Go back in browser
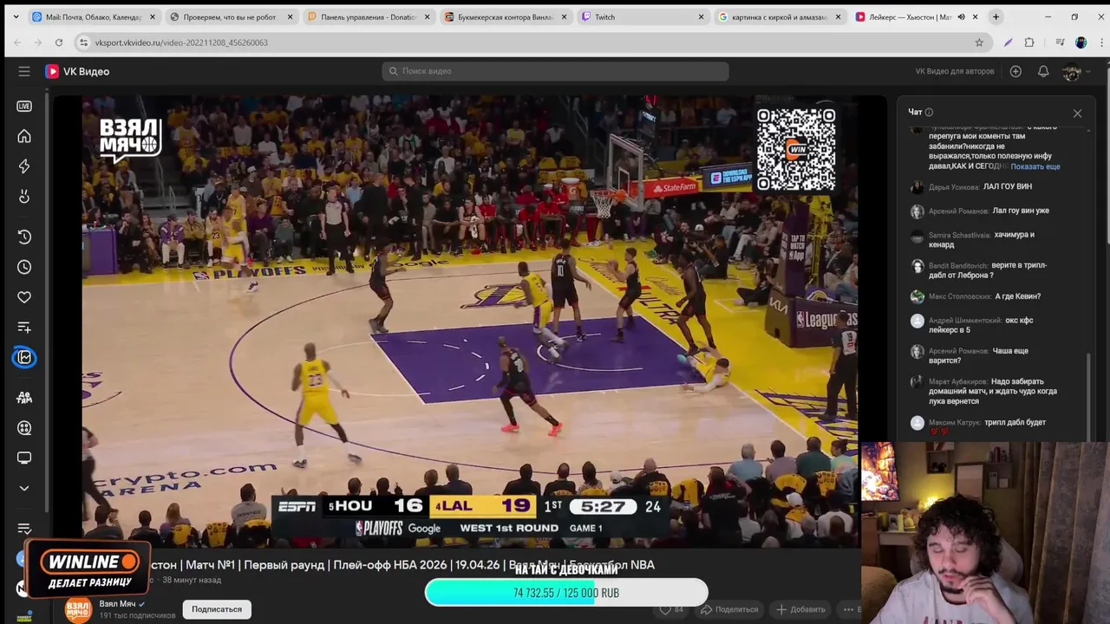 pyautogui.click(x=17, y=42)
